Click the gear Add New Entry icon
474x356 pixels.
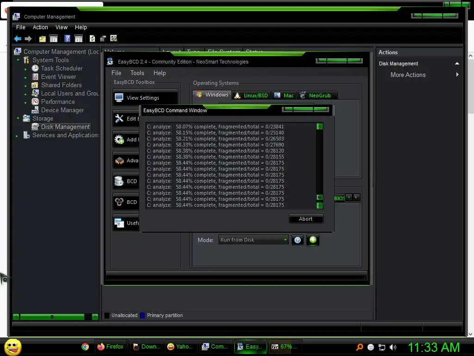119,139
